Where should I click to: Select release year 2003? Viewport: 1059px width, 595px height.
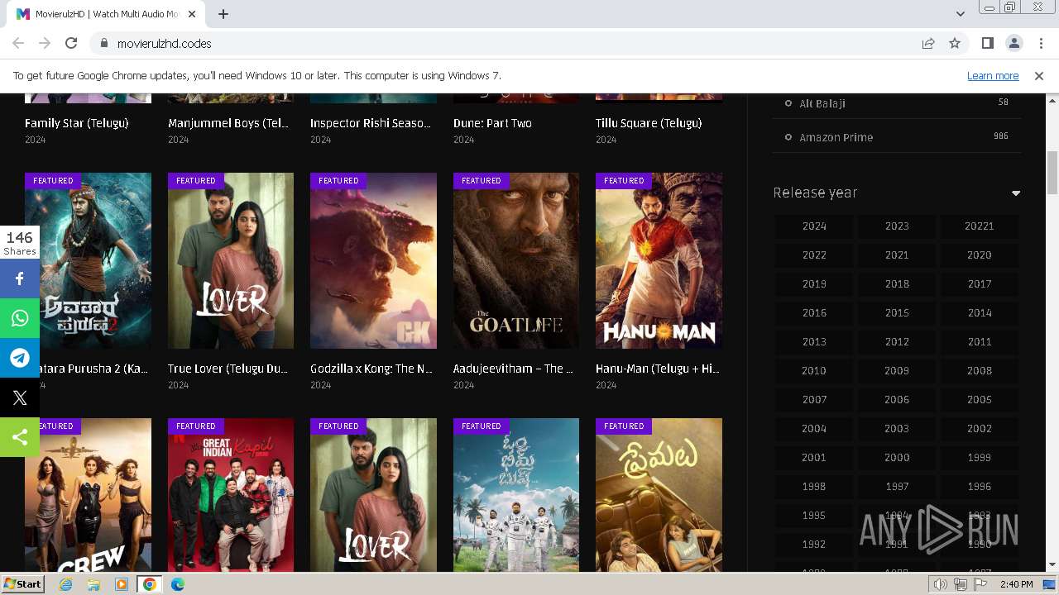coord(897,428)
